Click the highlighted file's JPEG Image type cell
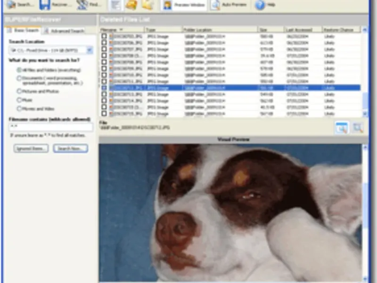This screenshot has width=377, height=283. 158,88
